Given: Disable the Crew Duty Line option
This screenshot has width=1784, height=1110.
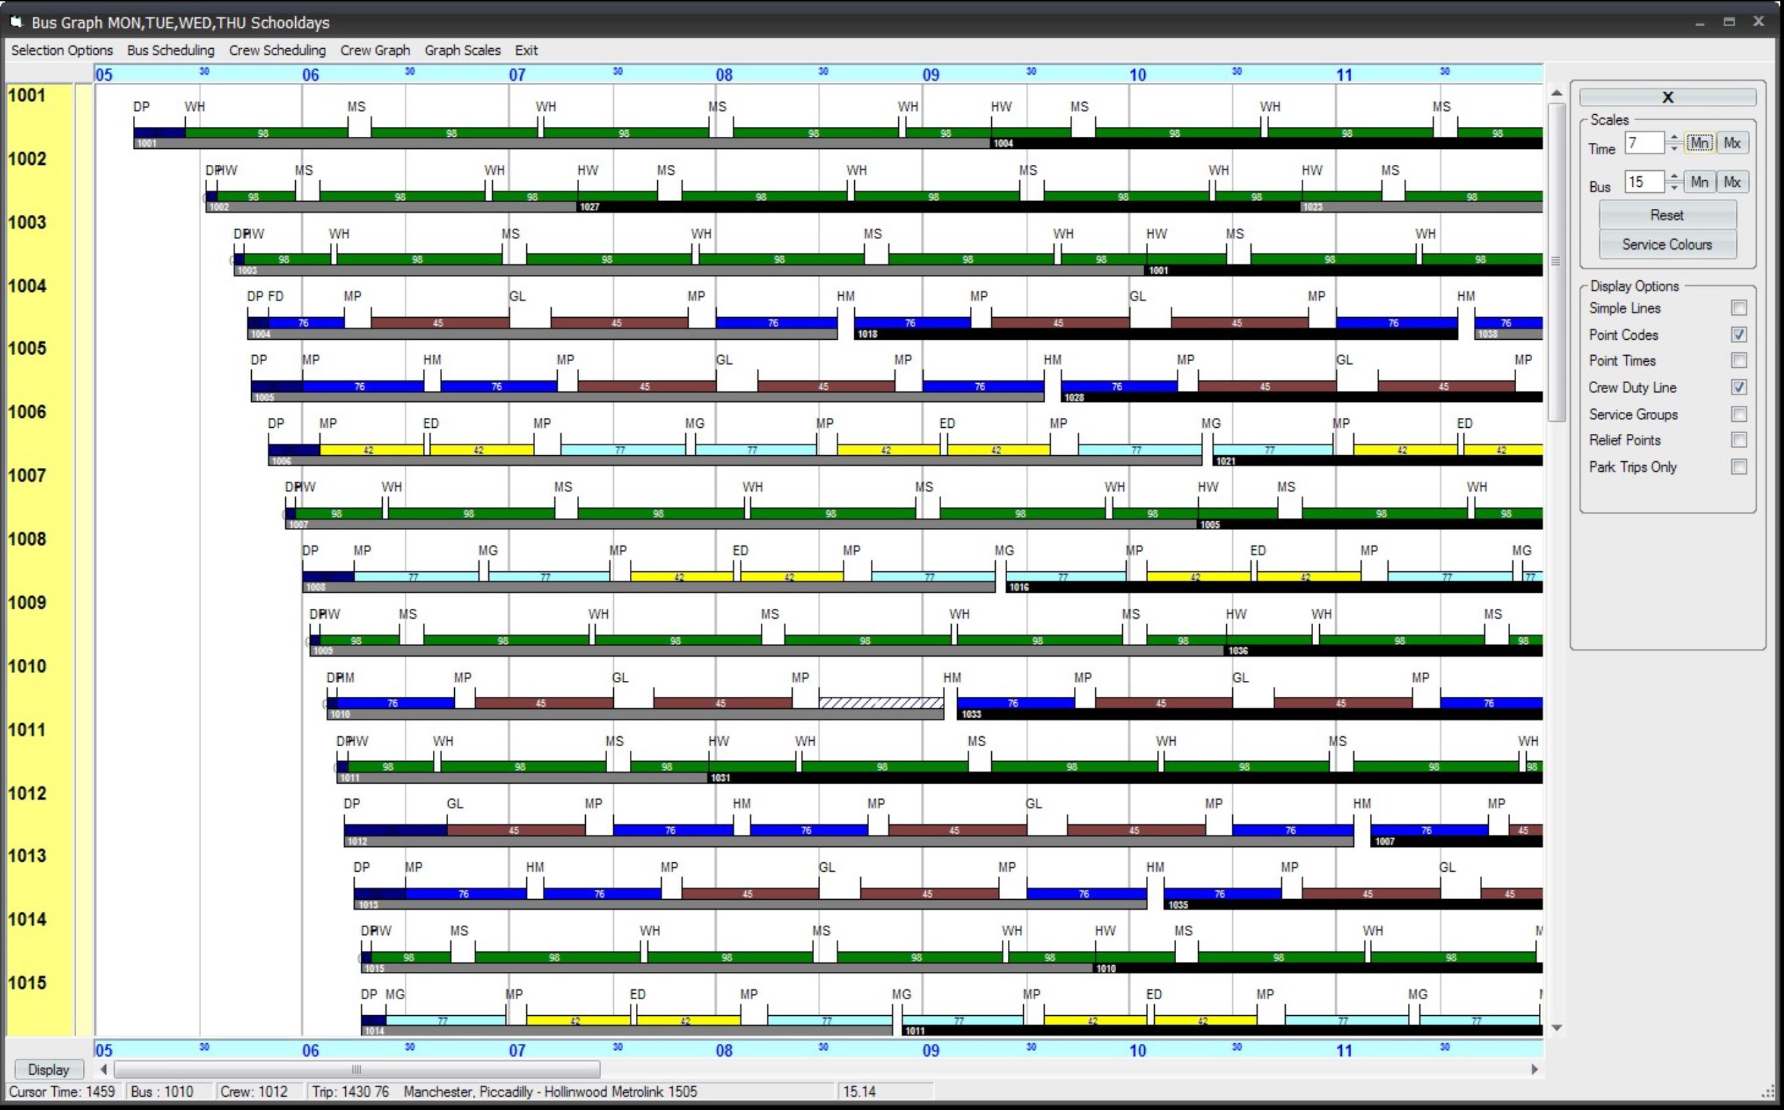Looking at the screenshot, I should 1739,387.
